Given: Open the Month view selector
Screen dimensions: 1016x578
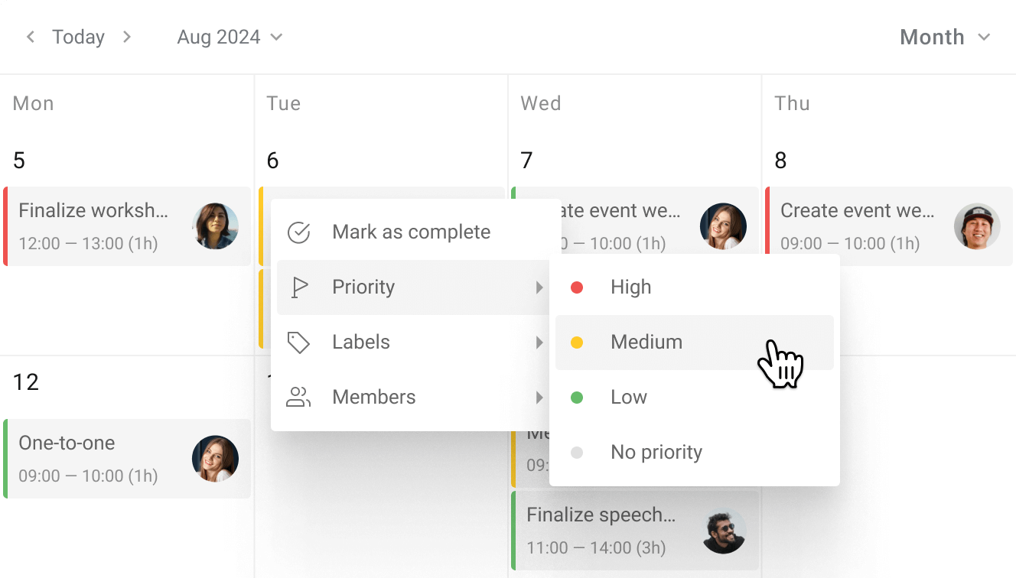Looking at the screenshot, I should tap(945, 36).
